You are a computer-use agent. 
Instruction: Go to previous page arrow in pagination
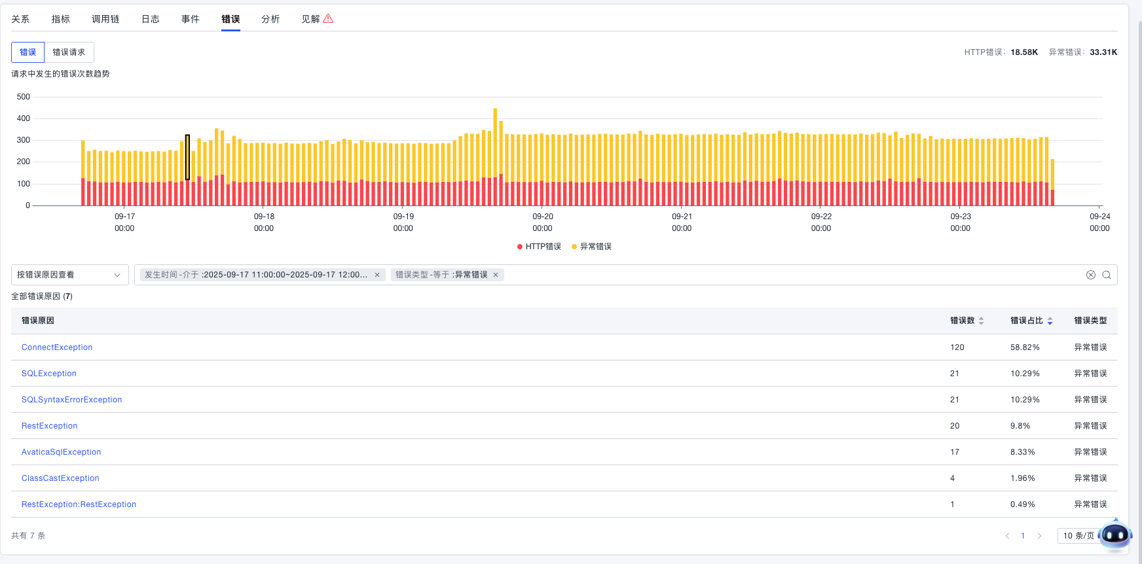1007,536
